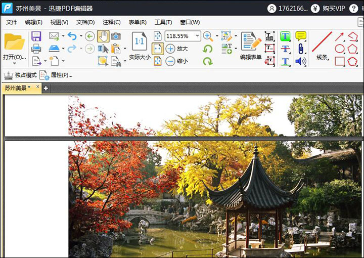Open the 118.55% zoom level dropdown
Image resolution: width=364 pixels, height=258 pixels.
coord(198,36)
